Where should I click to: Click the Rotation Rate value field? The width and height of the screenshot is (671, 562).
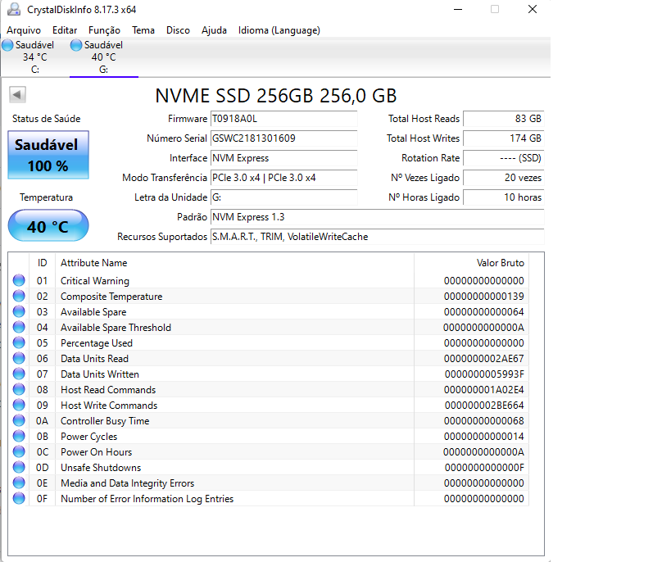point(504,158)
